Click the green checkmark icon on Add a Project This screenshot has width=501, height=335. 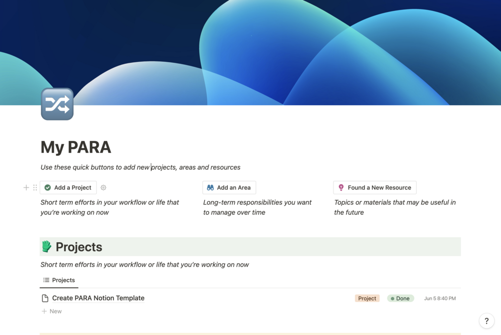coord(48,187)
